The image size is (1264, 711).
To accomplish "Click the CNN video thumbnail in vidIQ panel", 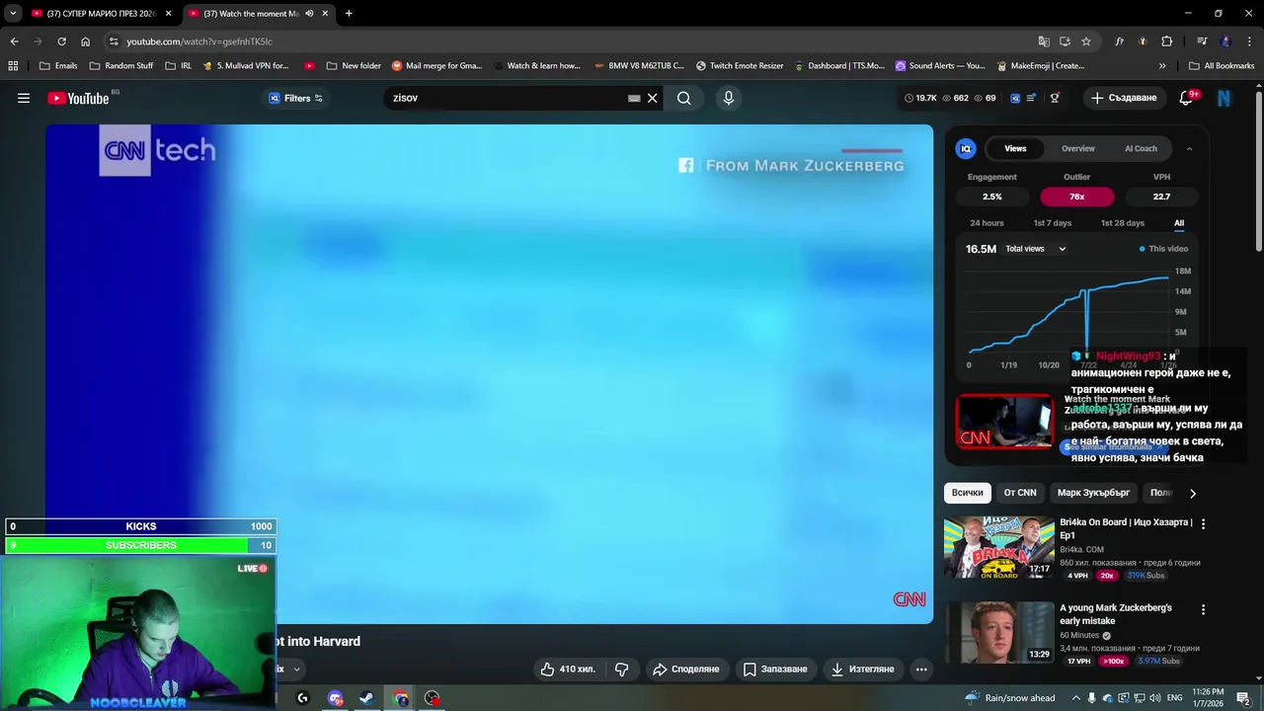I will [x=1004, y=421].
